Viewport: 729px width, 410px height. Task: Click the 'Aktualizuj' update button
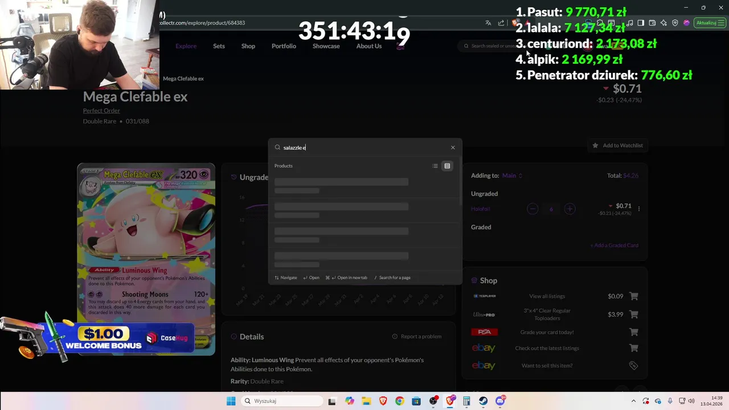click(x=710, y=23)
